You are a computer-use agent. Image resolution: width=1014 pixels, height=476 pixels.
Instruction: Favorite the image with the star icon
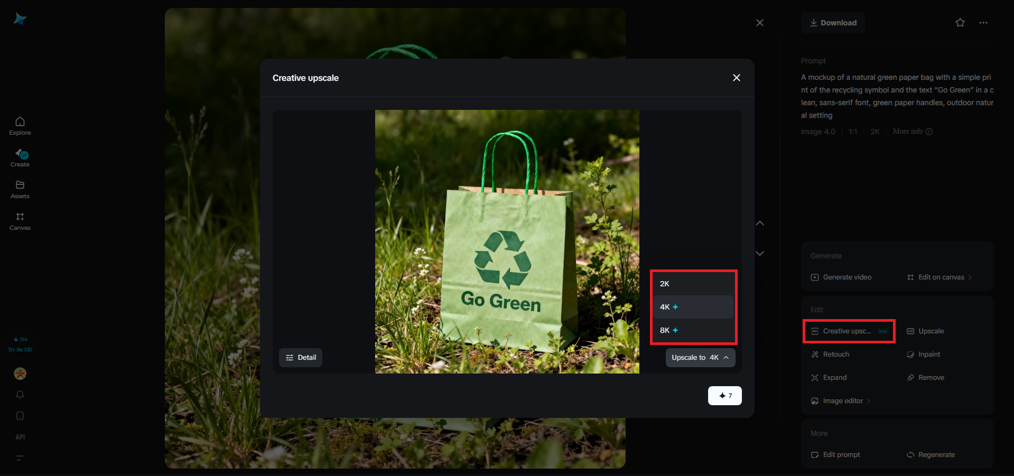[960, 23]
